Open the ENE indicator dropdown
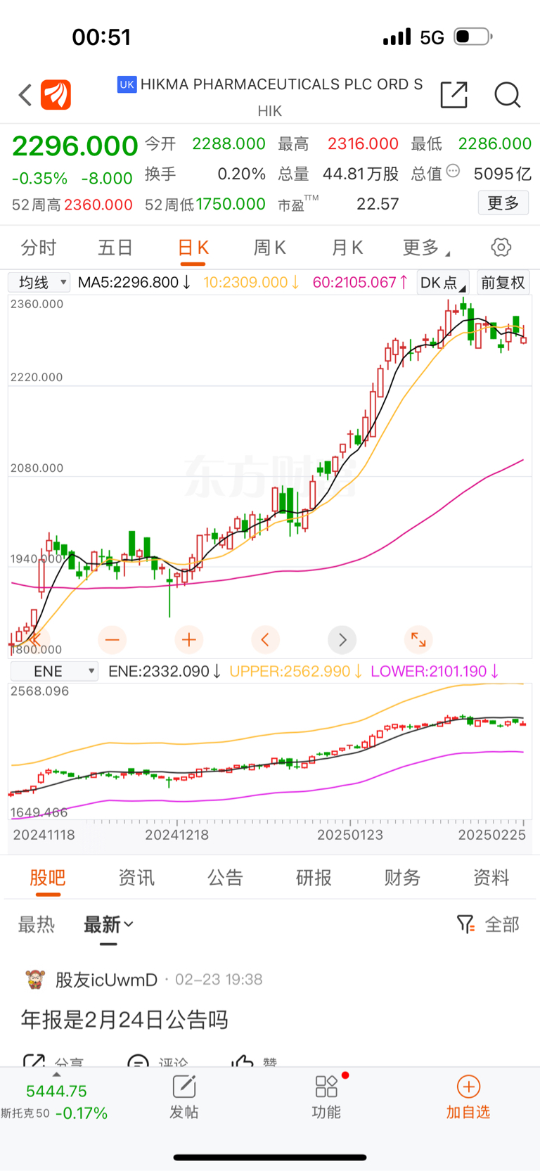Viewport: 540px width, 1171px height. 54,671
